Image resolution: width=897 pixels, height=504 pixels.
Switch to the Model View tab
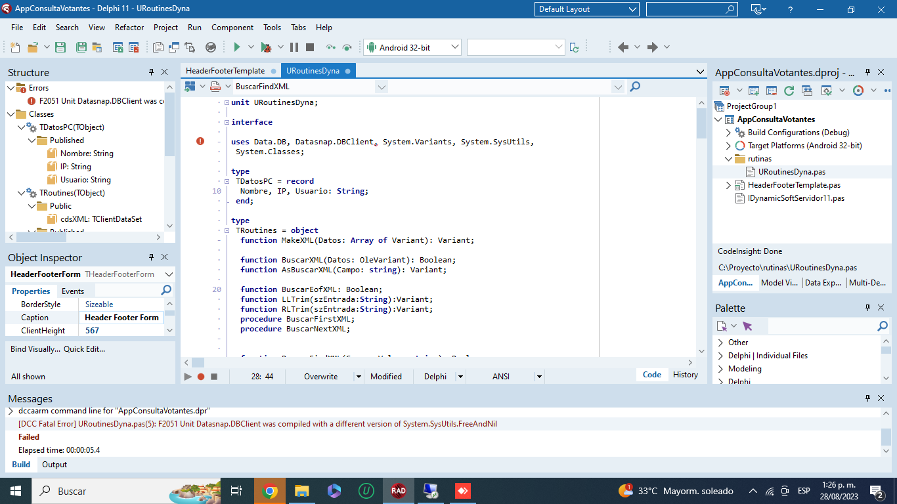(x=779, y=283)
